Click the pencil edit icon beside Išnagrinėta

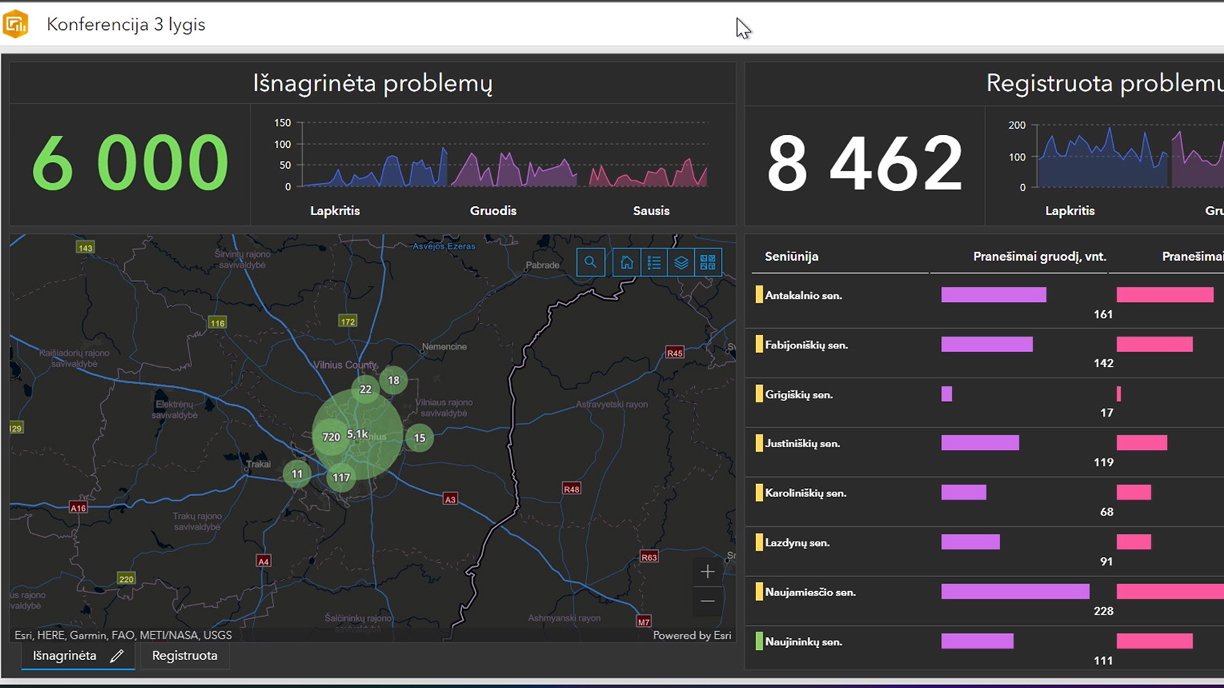coord(117,656)
